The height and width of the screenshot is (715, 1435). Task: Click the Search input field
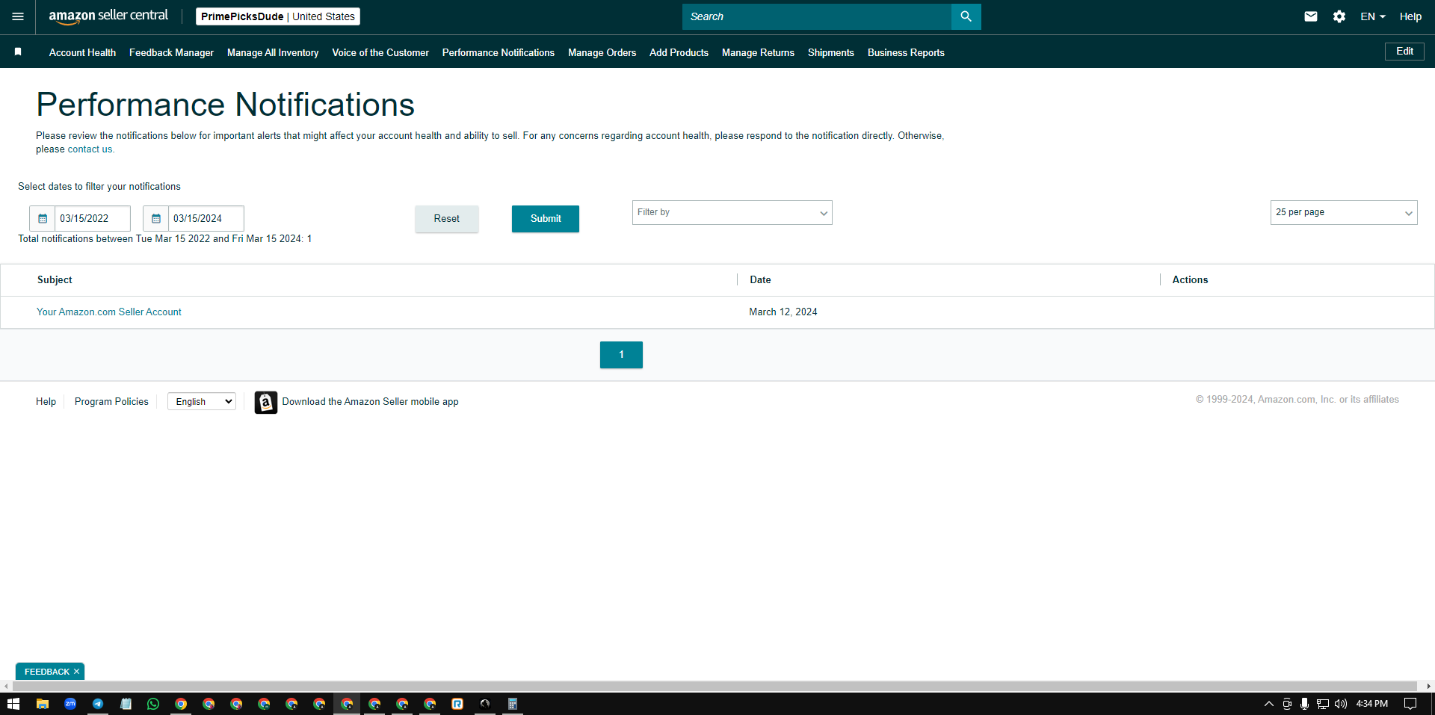coord(817,16)
